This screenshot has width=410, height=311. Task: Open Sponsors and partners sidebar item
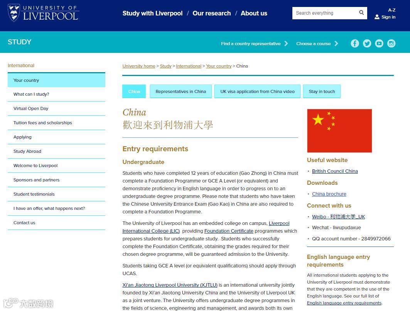(x=56, y=180)
